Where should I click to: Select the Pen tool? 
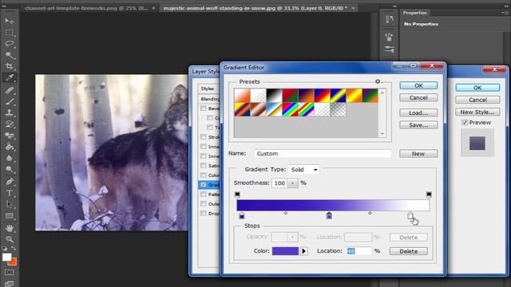coord(9,181)
